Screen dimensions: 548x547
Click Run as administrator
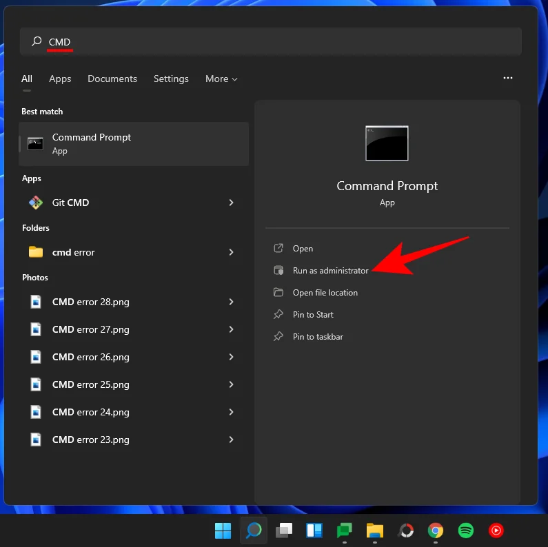330,271
